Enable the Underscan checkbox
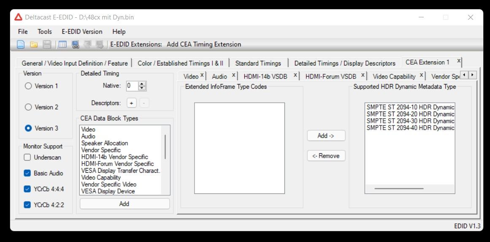Viewport: 490px width, 242px height. pyautogui.click(x=27, y=158)
